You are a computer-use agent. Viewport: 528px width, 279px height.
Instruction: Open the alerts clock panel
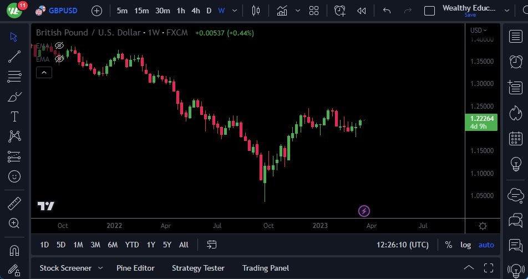[x=515, y=61]
